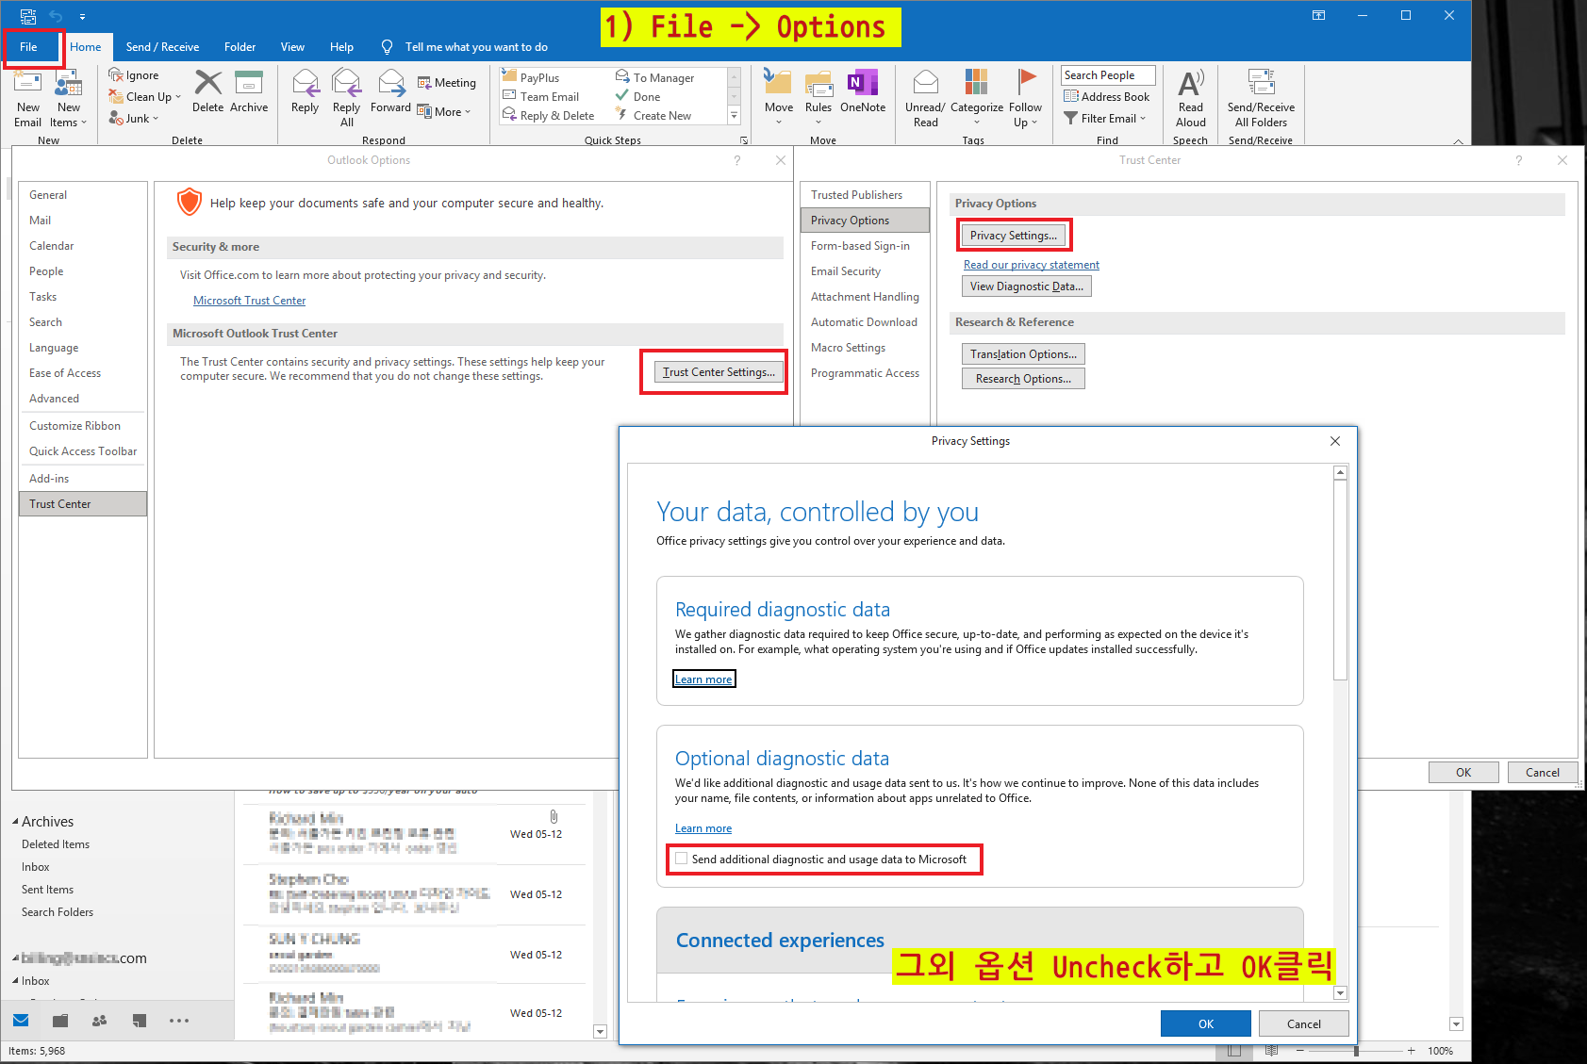1587x1064 pixels.
Task: Switch to the View ribbon tab
Action: tap(292, 47)
